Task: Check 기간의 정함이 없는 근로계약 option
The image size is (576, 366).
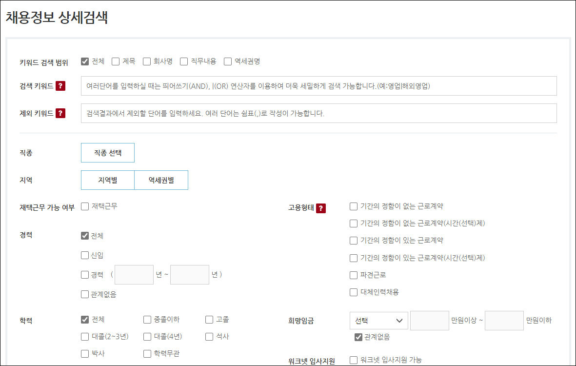Action: click(354, 206)
